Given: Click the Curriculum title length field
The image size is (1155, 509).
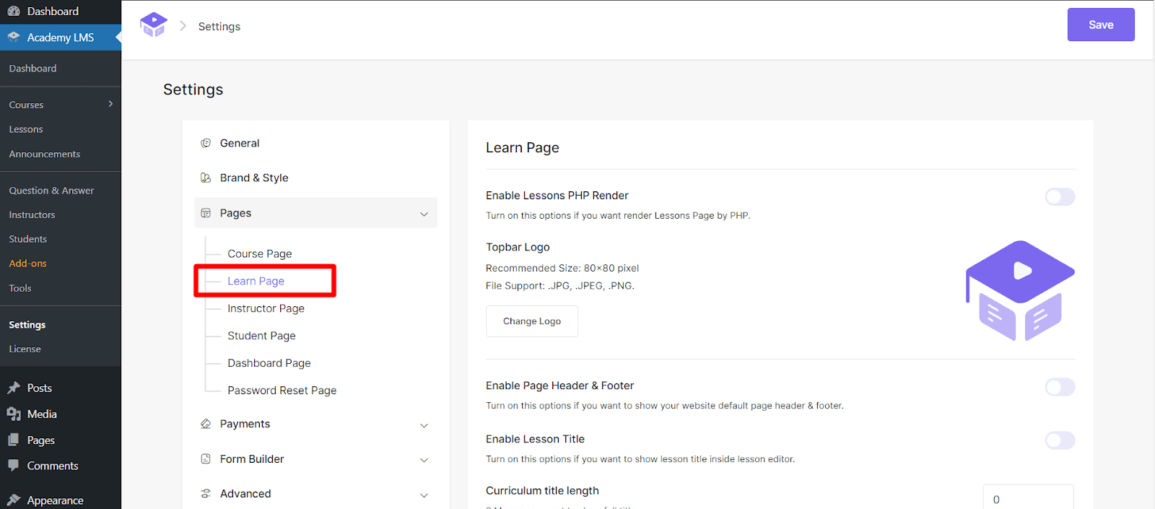Looking at the screenshot, I should click(x=1028, y=499).
